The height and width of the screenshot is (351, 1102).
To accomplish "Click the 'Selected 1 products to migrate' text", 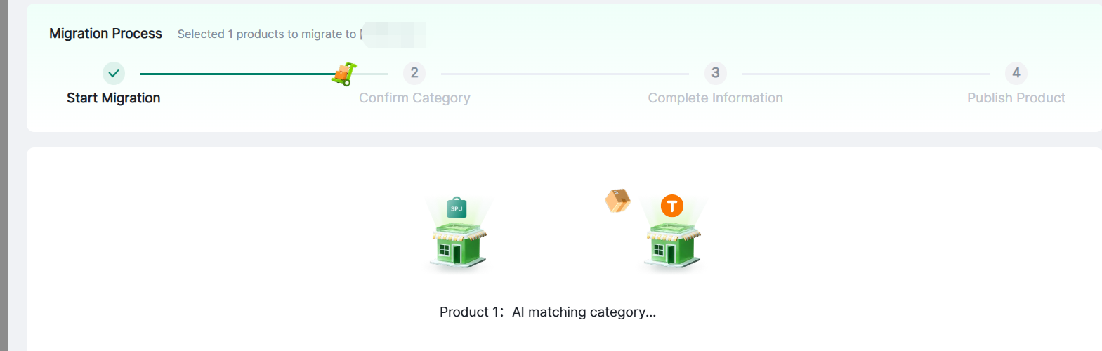I will (266, 34).
